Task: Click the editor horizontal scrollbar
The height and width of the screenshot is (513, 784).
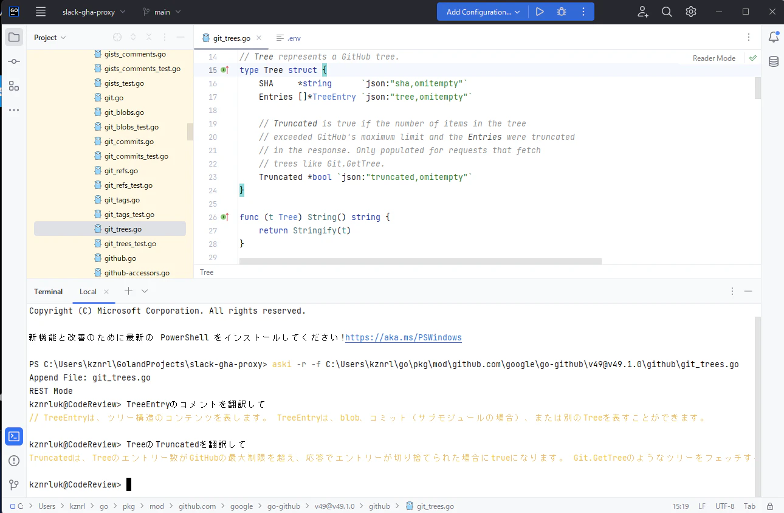Action: [420, 261]
